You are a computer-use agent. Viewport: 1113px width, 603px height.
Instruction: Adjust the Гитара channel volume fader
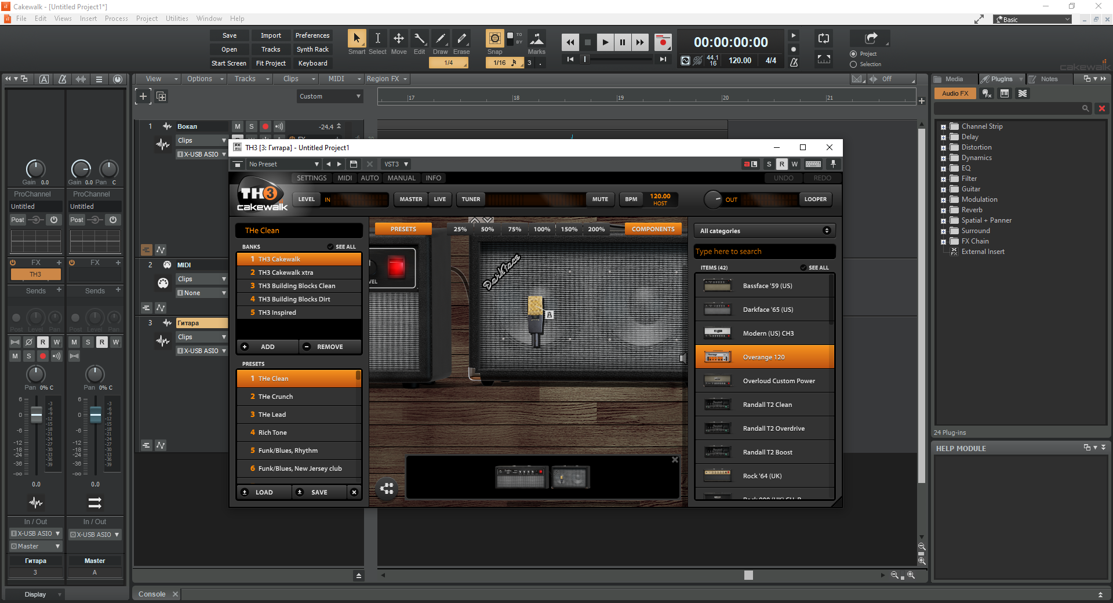pos(36,415)
